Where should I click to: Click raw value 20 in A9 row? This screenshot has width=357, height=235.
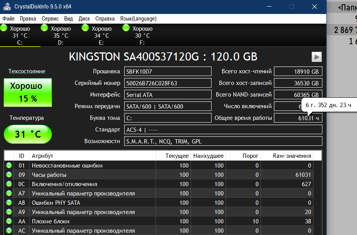coord(308,212)
